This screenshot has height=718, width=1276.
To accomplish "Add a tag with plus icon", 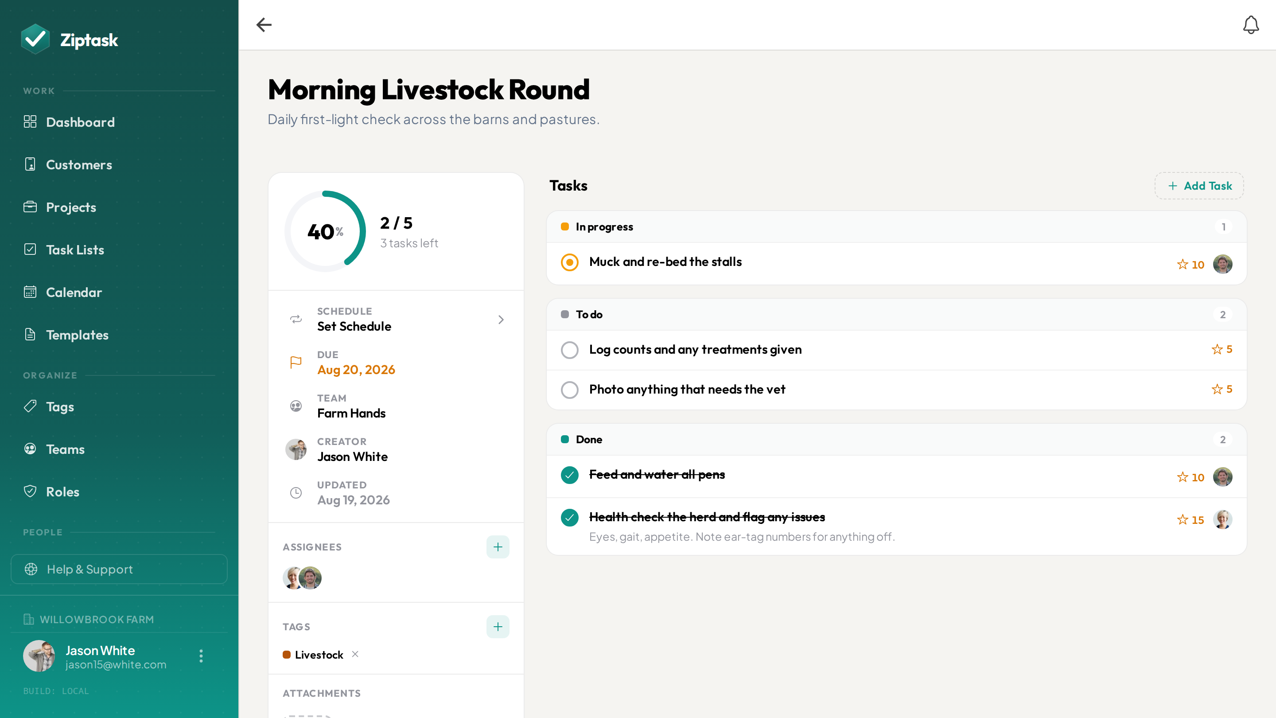I will click(x=498, y=626).
